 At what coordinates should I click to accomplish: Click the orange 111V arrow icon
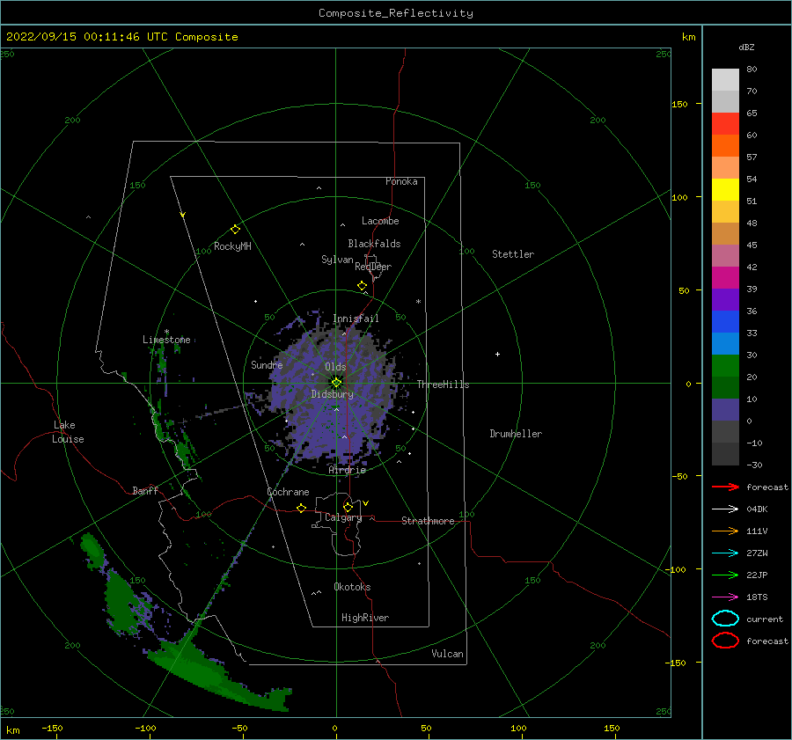[x=725, y=531]
